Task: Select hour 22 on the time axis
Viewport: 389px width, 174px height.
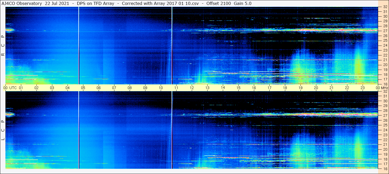Action: click(x=347, y=88)
